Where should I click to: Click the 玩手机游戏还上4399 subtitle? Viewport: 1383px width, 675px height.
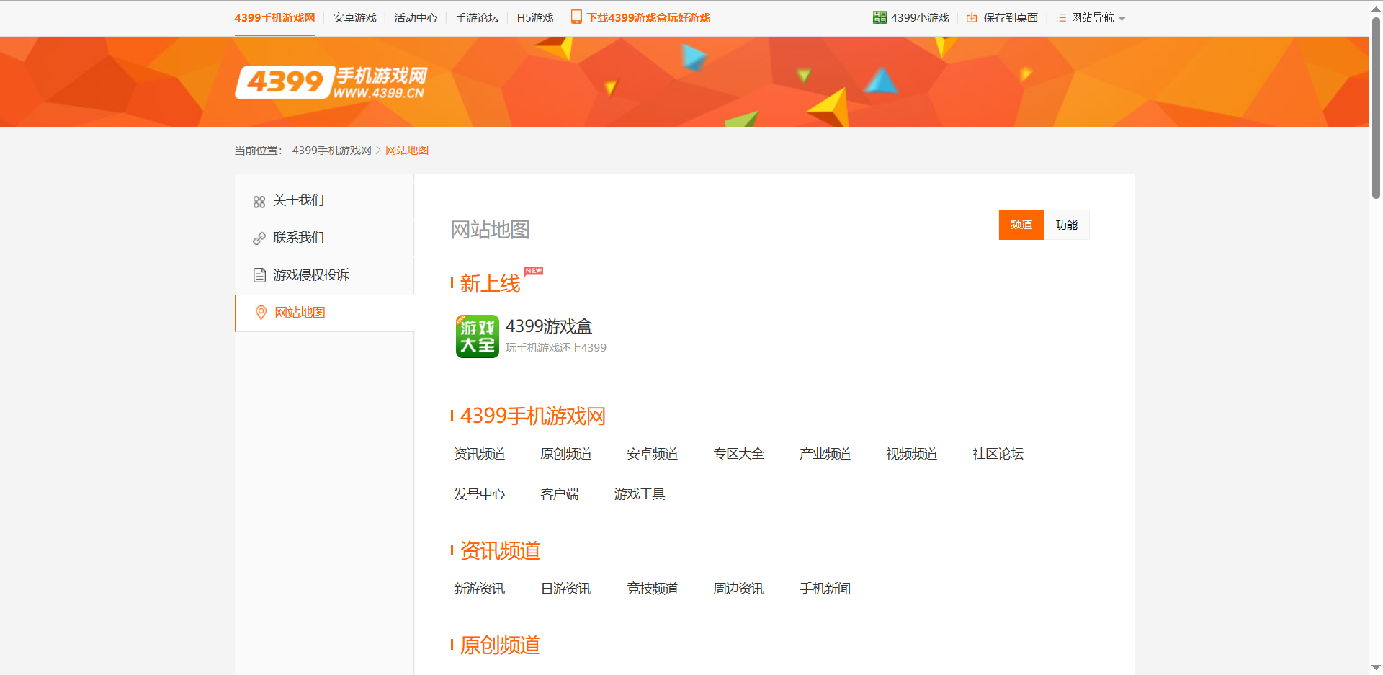pyautogui.click(x=556, y=348)
